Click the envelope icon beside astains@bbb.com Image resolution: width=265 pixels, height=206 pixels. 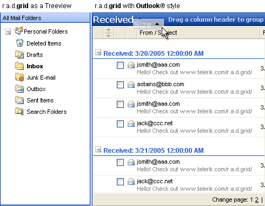pyautogui.click(x=131, y=85)
